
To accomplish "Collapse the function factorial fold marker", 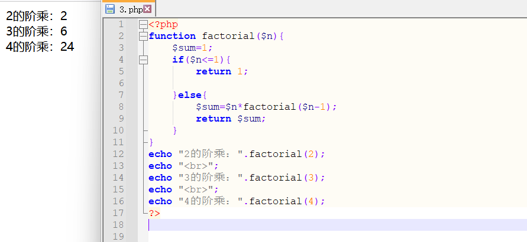I will pyautogui.click(x=144, y=36).
